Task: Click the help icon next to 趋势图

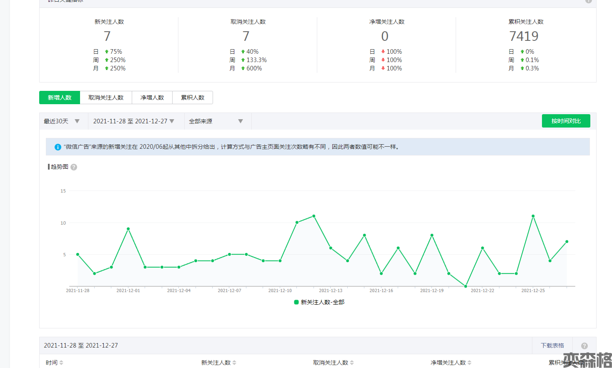Action: click(x=74, y=167)
